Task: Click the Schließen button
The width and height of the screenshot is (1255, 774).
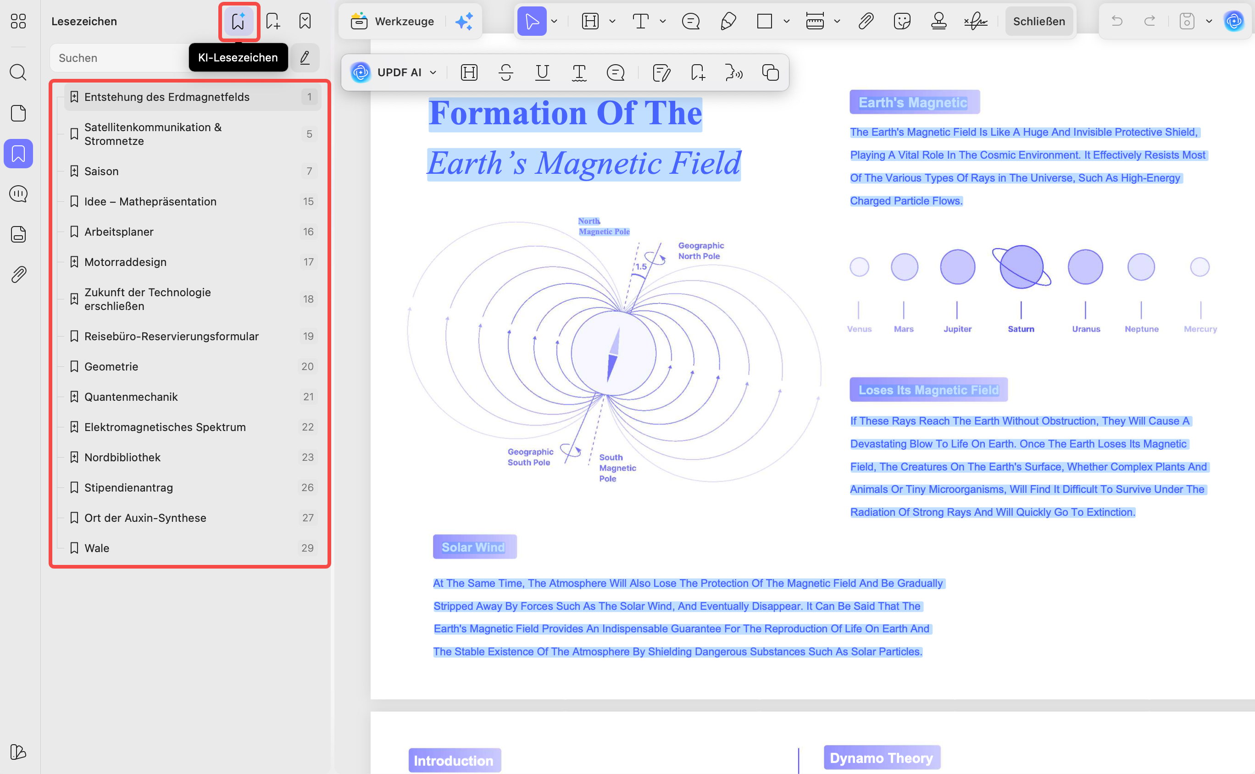Action: coord(1038,22)
